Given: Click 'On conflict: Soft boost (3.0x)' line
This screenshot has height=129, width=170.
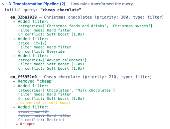Looking at the screenshot, I should point(51,98).
